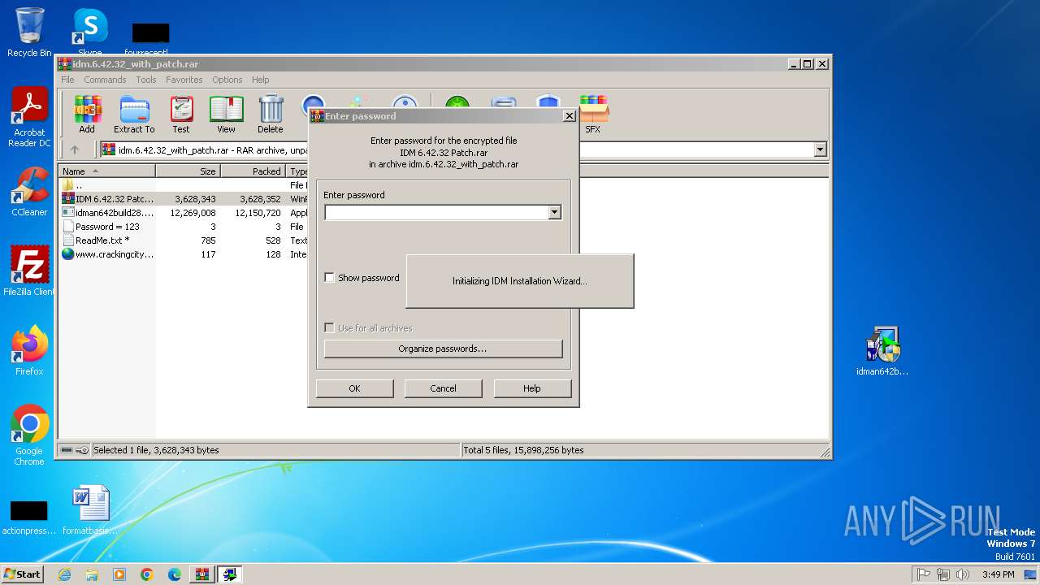Enable the Show password checkbox
1040x585 pixels.
pyautogui.click(x=329, y=278)
